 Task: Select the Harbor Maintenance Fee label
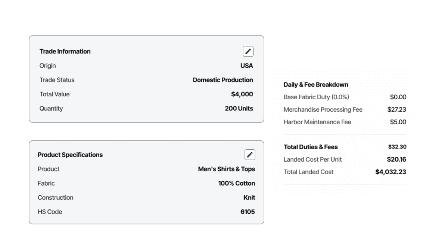[317, 122]
